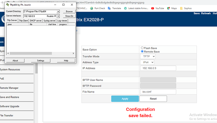The width and height of the screenshot is (217, 123).
Task: Click the Apply button
Action: (125, 99)
